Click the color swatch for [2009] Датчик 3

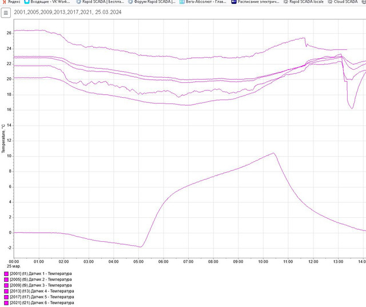[6, 285]
